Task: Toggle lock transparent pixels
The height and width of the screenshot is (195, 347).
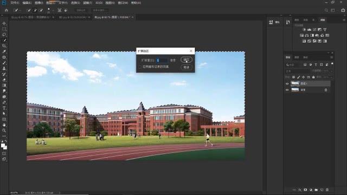Action: point(293,77)
